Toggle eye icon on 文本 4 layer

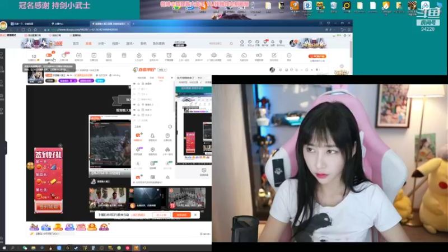click(x=134, y=94)
